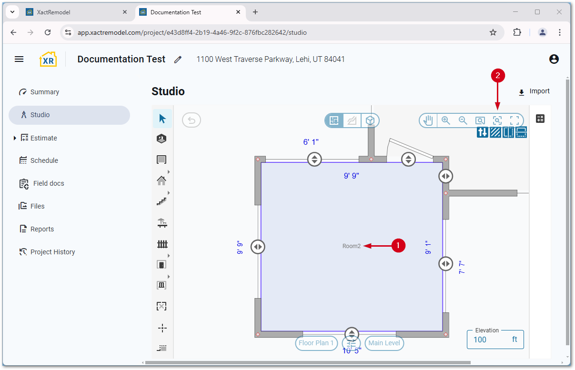
Task: Zoom out with the minus magnifier
Action: (463, 120)
